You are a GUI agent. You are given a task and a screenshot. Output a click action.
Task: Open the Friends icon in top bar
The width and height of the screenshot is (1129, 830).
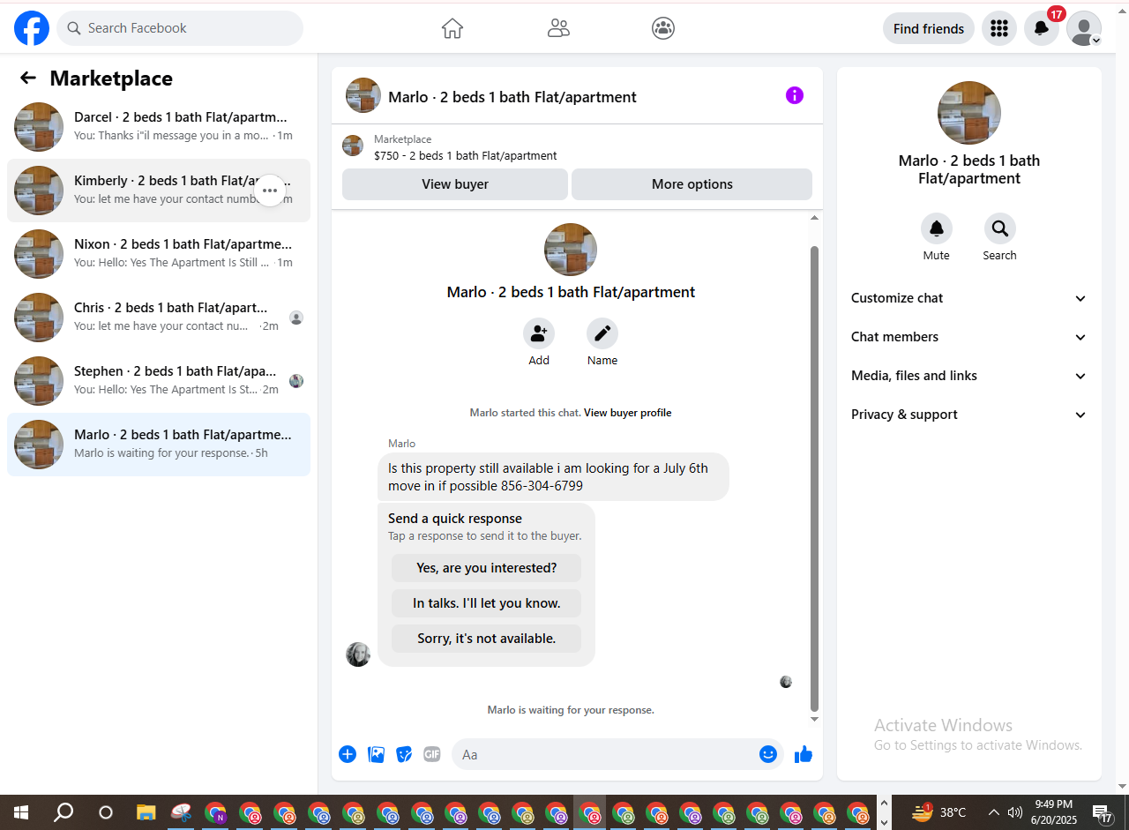point(558,28)
